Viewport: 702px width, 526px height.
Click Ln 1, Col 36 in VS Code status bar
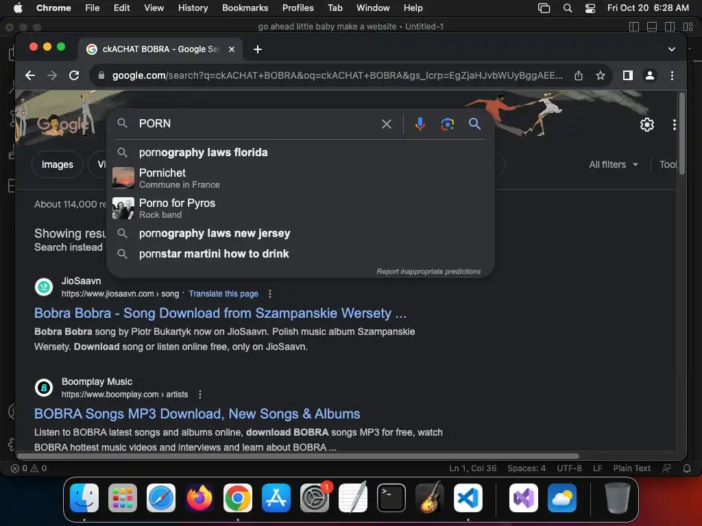473,468
